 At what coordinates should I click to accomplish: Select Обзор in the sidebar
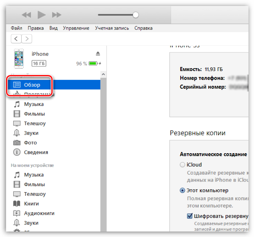[x=54, y=85]
